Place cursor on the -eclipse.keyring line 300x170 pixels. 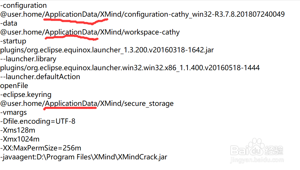pos(26,95)
